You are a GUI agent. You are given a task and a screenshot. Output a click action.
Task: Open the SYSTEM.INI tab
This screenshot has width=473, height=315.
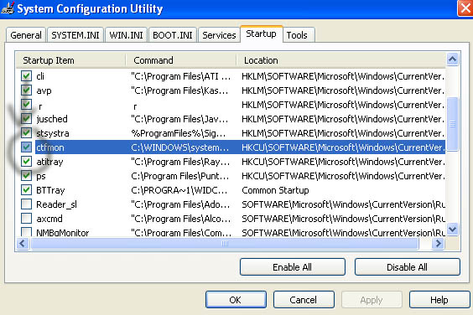[75, 35]
